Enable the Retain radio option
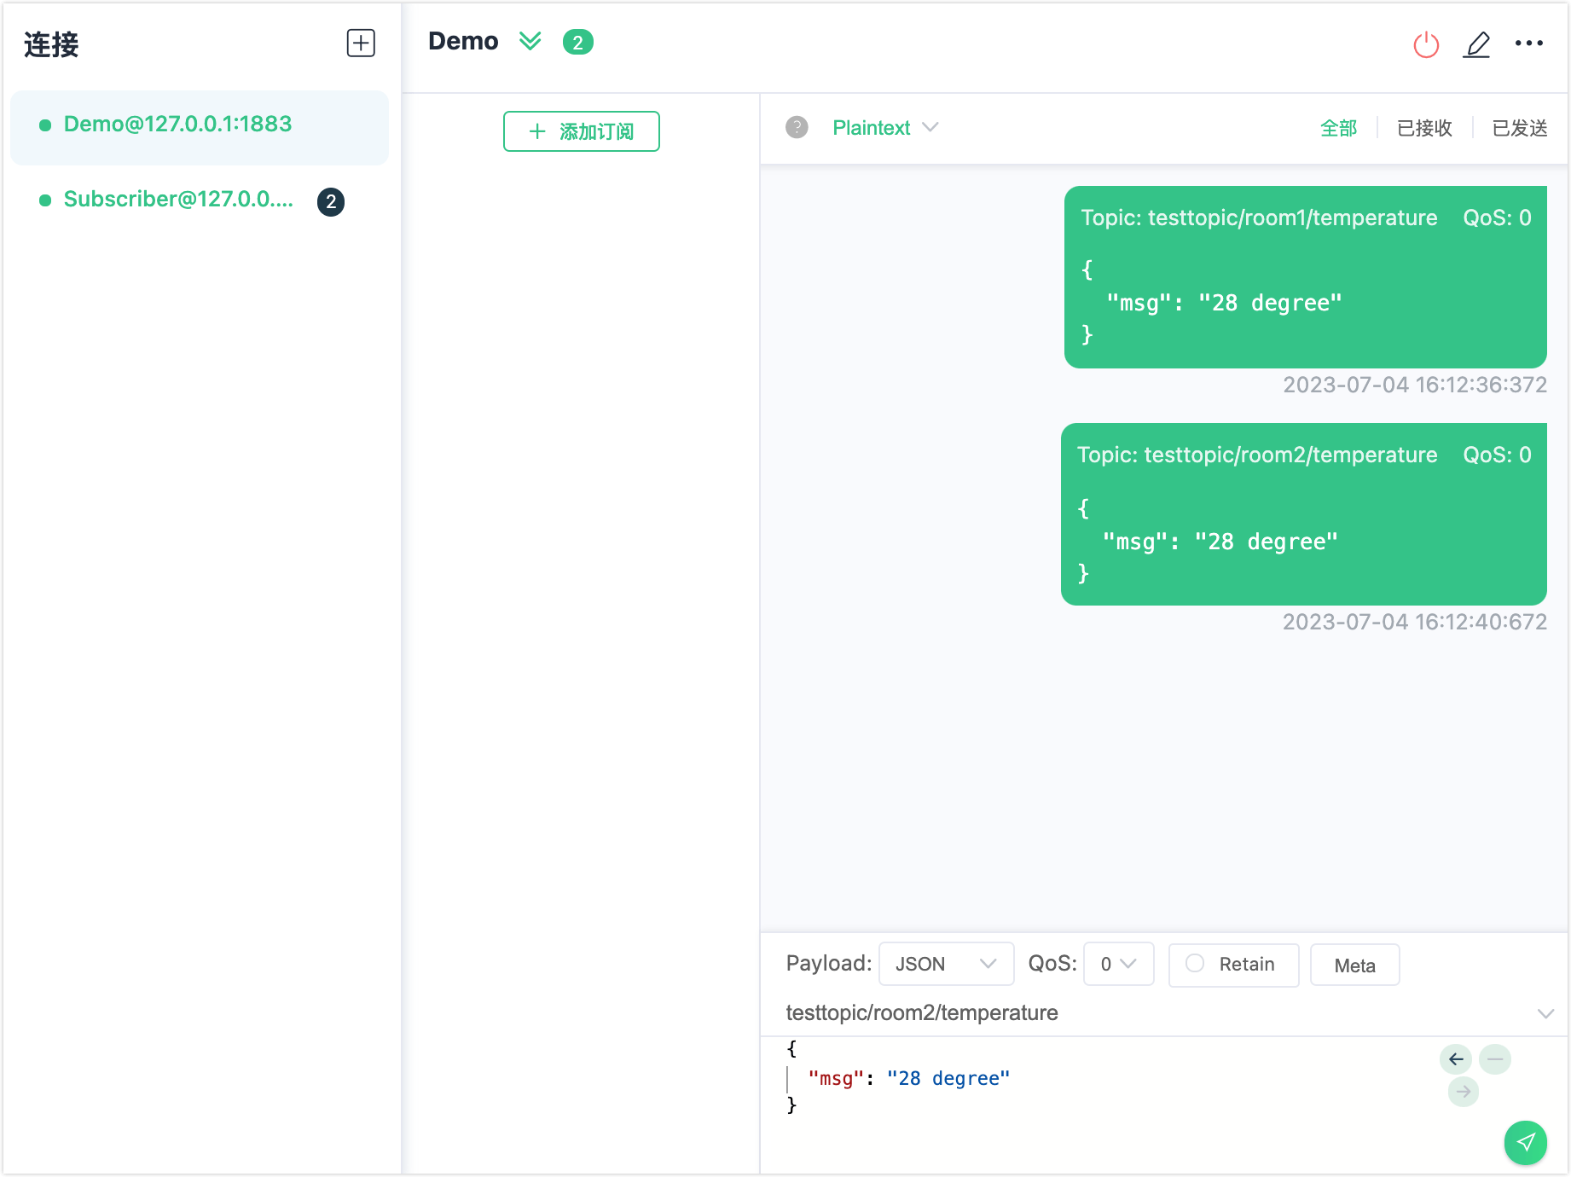1571x1177 pixels. pos(1195,964)
